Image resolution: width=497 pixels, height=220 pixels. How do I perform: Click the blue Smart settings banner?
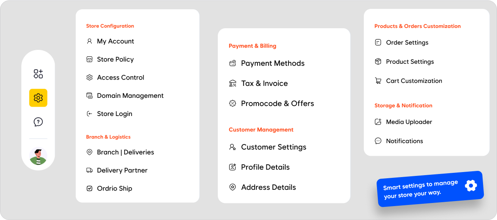(430, 189)
